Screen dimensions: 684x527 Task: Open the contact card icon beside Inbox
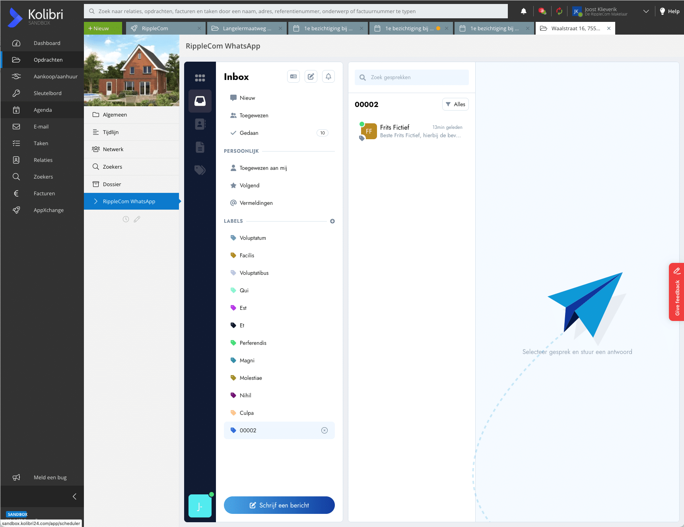coord(293,76)
